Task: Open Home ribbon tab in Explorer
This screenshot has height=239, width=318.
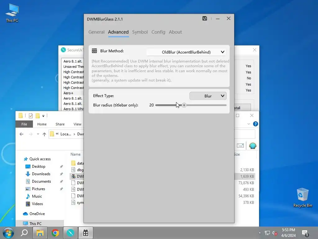Action: coord(42,124)
